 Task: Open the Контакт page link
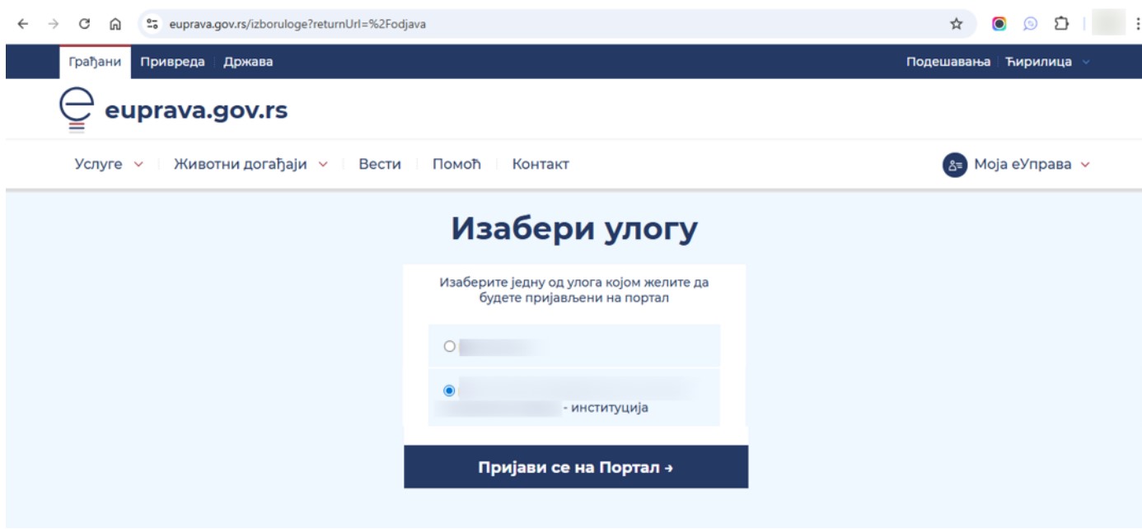pos(541,164)
